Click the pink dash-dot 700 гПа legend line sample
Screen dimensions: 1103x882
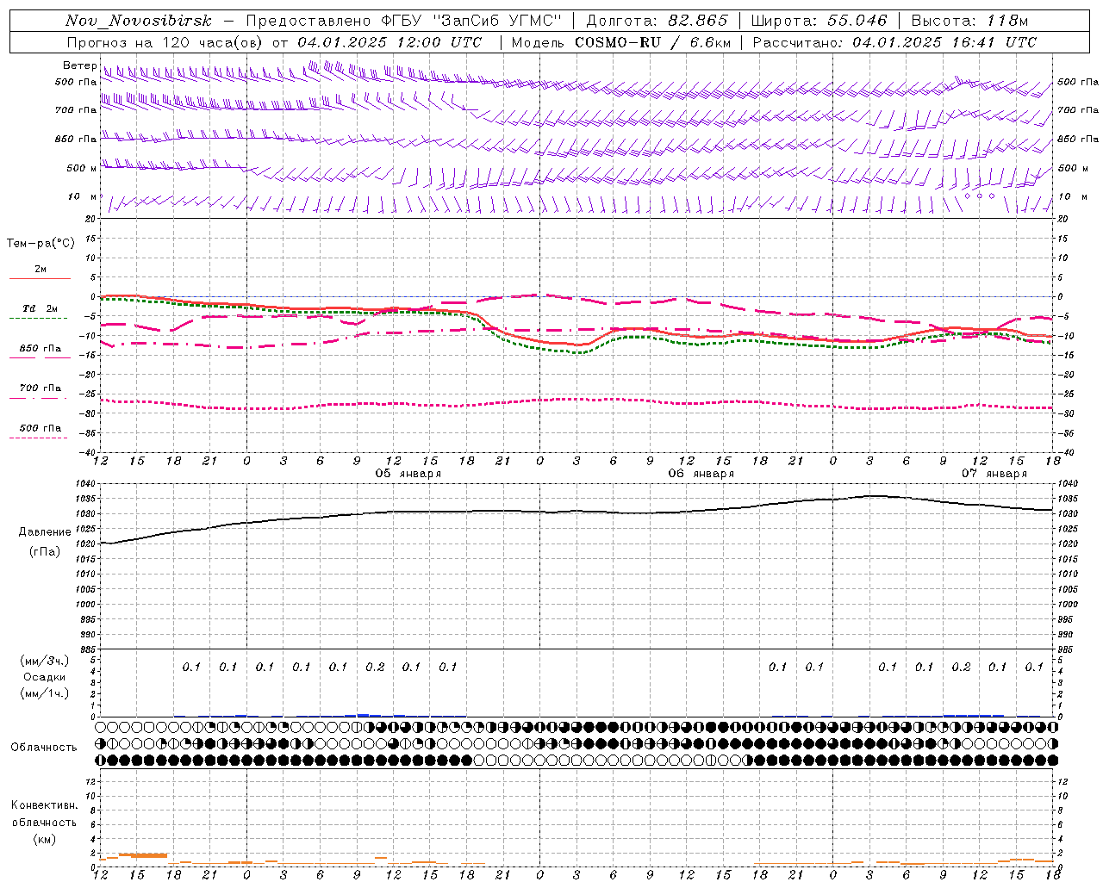[40, 397]
